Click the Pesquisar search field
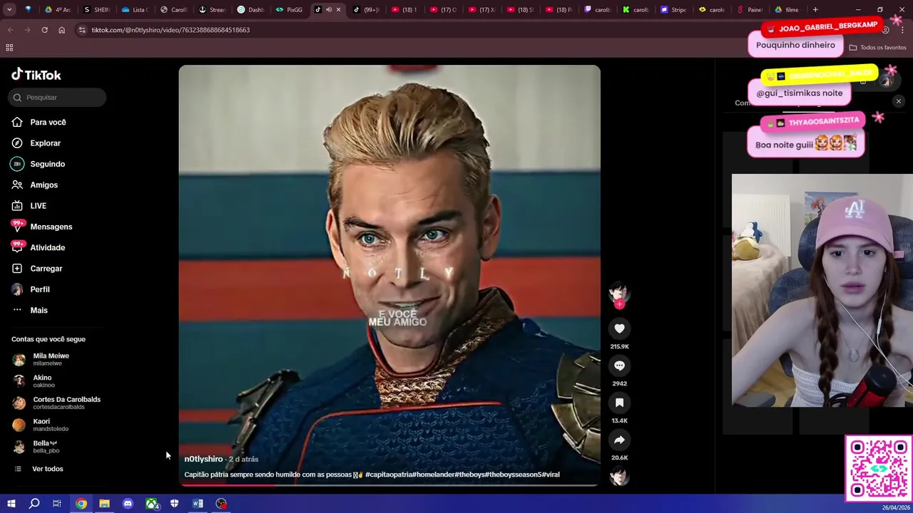This screenshot has width=913, height=513. pos(58,97)
